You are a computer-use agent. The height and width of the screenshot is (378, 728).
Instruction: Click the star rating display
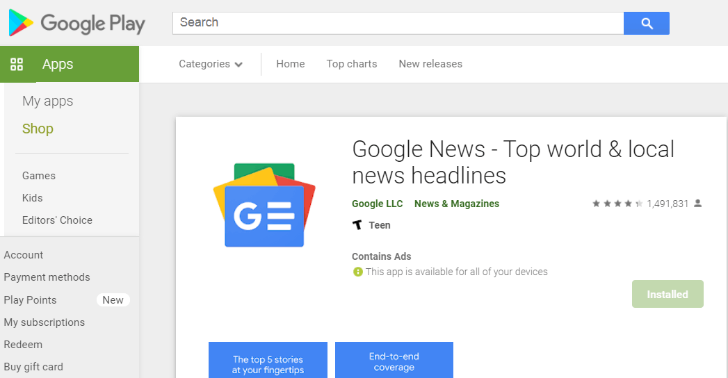pos(617,204)
